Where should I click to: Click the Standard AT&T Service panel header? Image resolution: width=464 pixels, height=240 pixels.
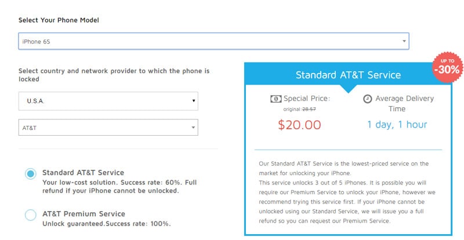(x=348, y=75)
